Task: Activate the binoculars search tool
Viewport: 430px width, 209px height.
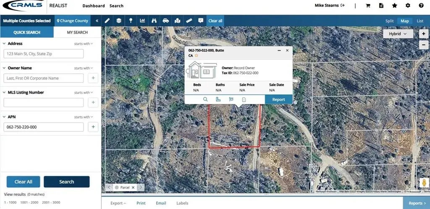Action: (154, 21)
